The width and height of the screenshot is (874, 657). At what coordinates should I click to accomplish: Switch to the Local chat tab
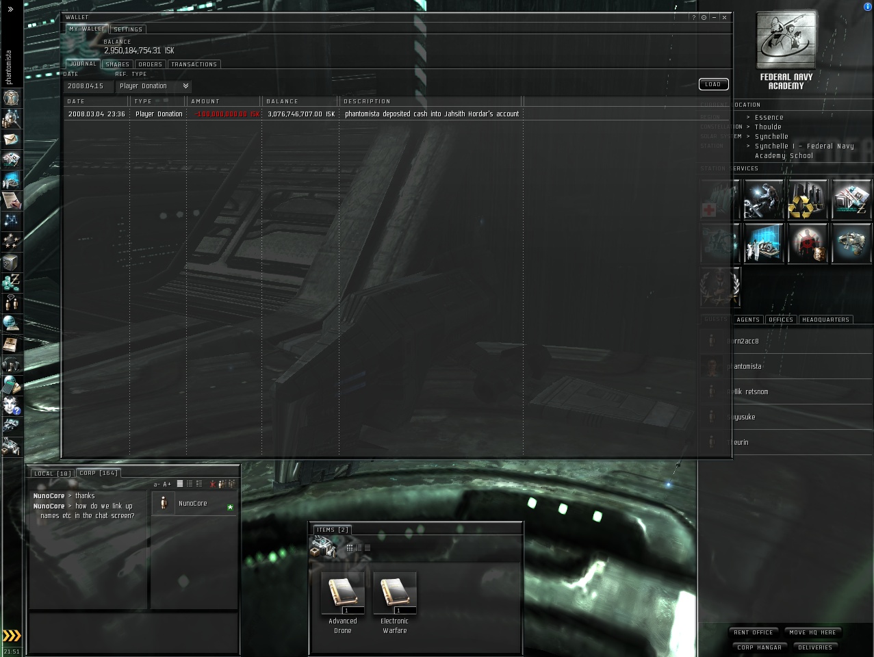click(x=53, y=474)
